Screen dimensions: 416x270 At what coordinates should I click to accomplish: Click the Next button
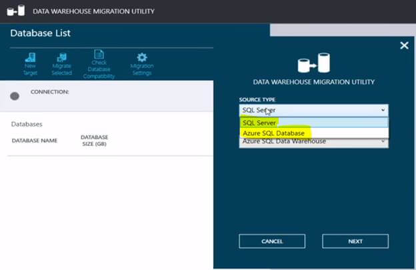click(355, 241)
